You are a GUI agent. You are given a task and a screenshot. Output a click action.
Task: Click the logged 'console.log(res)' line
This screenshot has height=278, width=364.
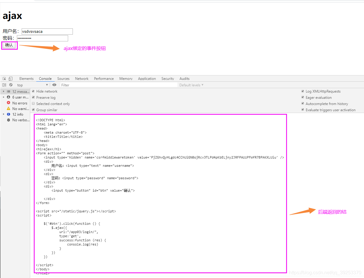click(x=82, y=245)
